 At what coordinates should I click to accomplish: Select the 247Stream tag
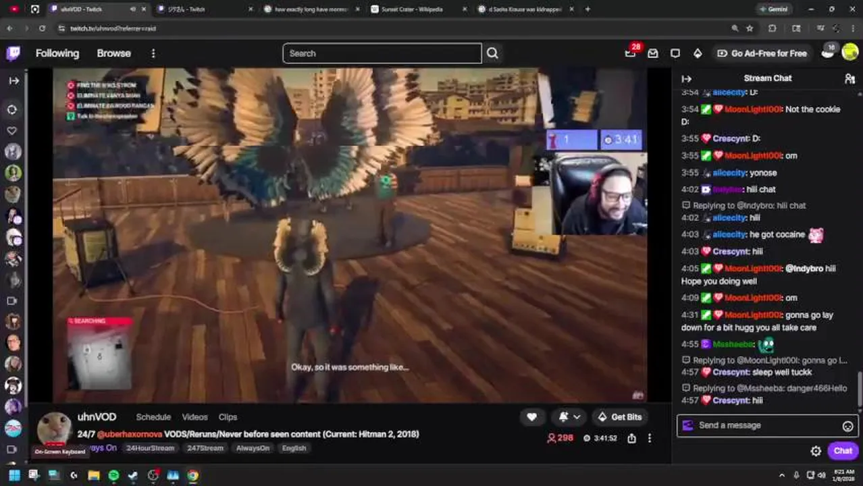point(205,448)
